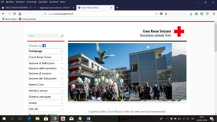
Task: Open the File menu
Action: click(x=2, y=2)
